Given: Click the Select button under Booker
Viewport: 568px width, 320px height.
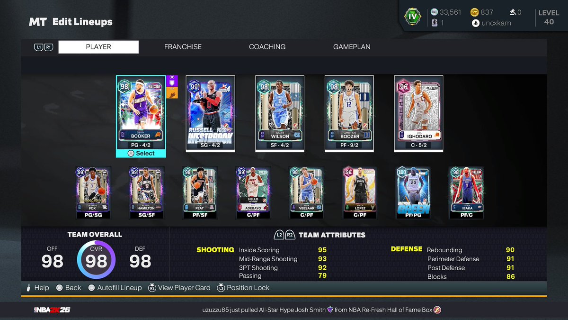Looking at the screenshot, I should point(141,153).
